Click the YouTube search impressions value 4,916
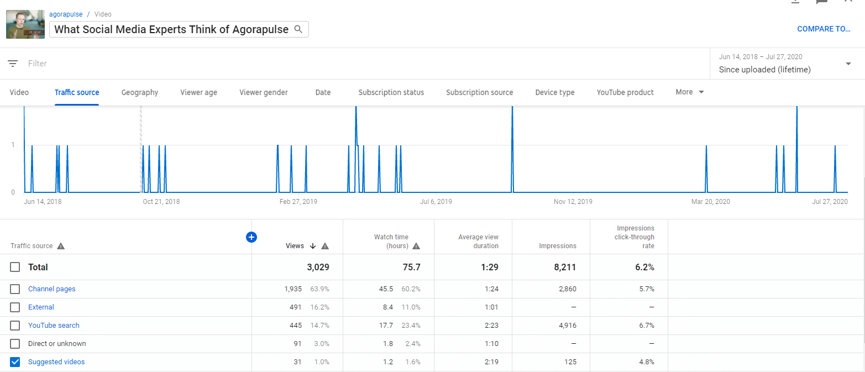 click(568, 326)
